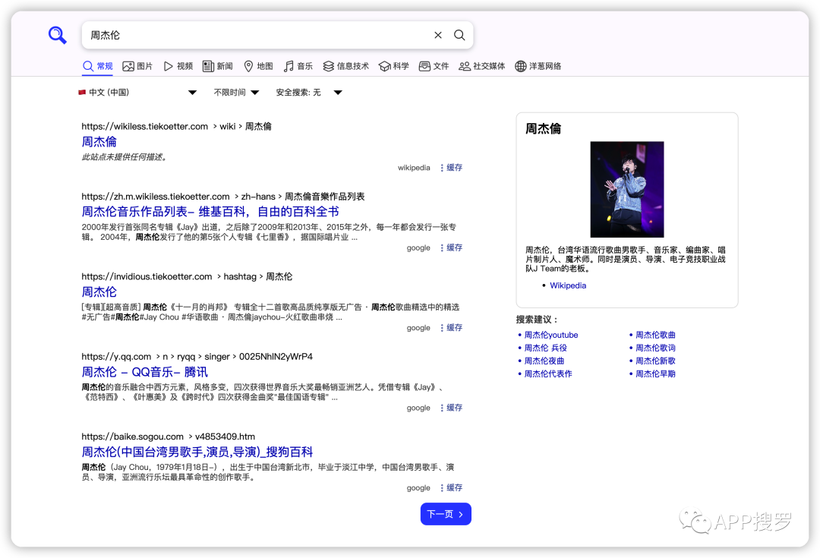Select suggestion 周杰伦新歌
The image size is (820, 558).
655,361
